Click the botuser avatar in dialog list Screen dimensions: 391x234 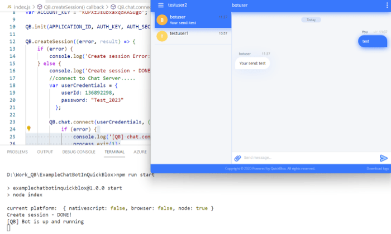[162, 20]
